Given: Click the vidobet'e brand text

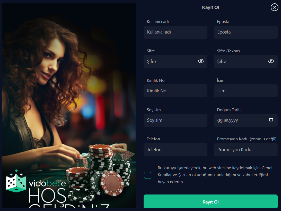Looking at the screenshot, I should [x=48, y=183].
